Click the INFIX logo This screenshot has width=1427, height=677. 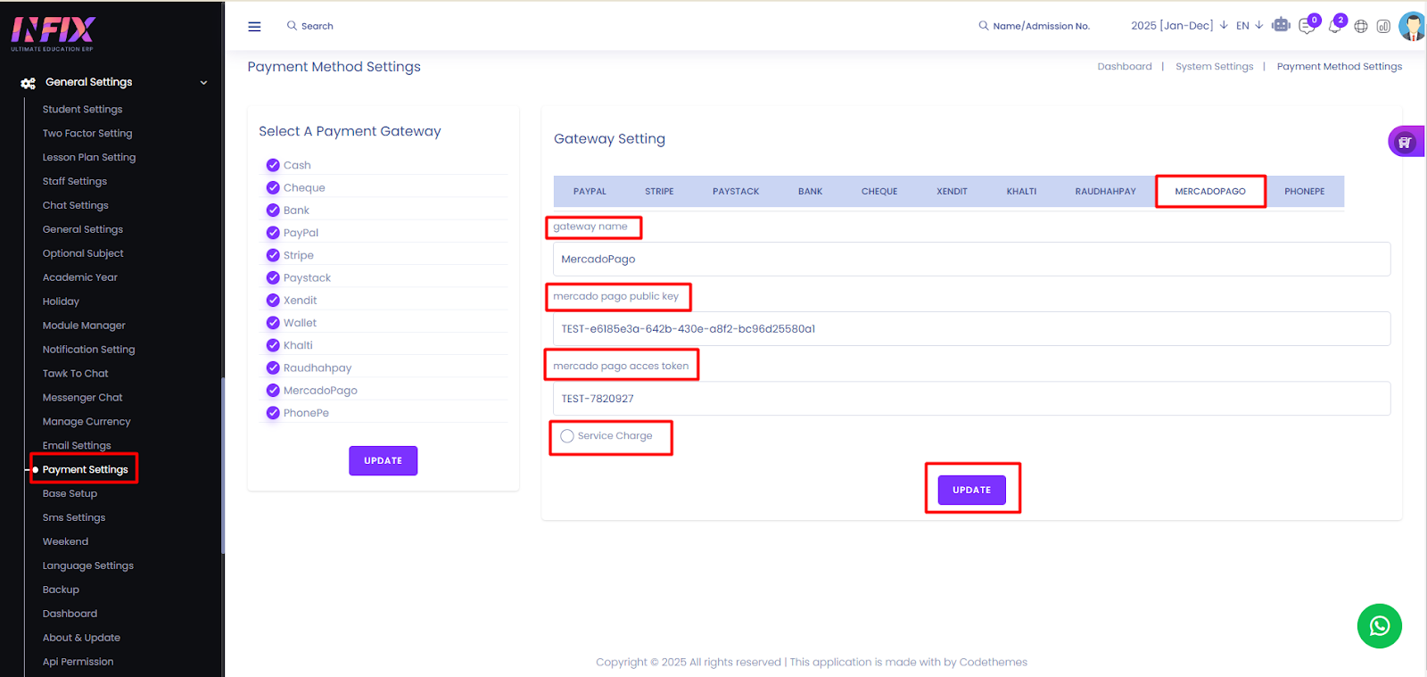(x=53, y=33)
